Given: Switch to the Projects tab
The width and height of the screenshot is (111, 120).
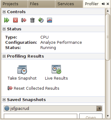Looking at the screenshot, I should [10, 4].
